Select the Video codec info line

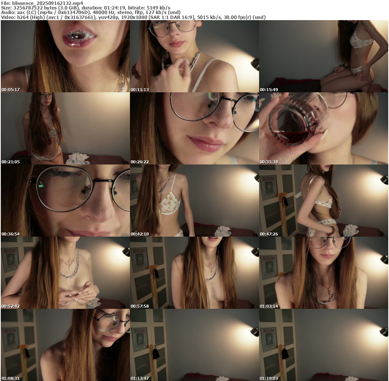click(133, 17)
